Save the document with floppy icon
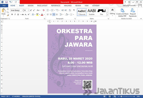143x98 pixels. point(6,2)
